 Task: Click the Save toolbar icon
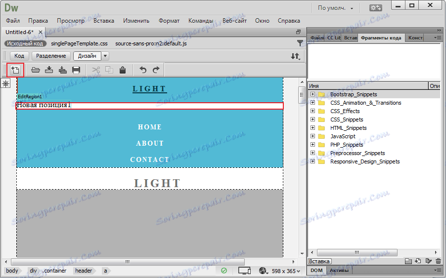[49, 70]
